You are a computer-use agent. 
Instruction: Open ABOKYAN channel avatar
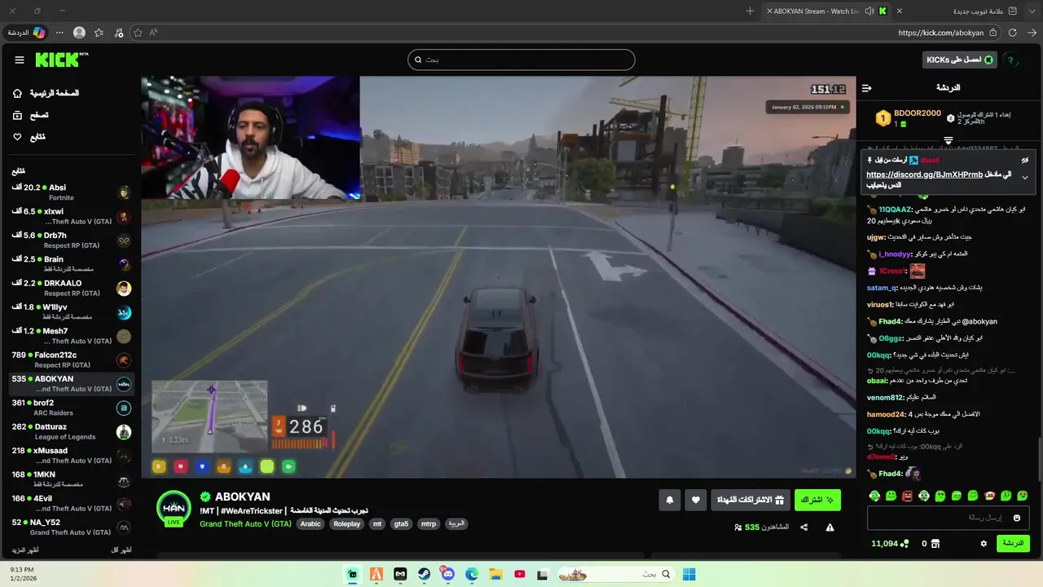[x=174, y=509]
